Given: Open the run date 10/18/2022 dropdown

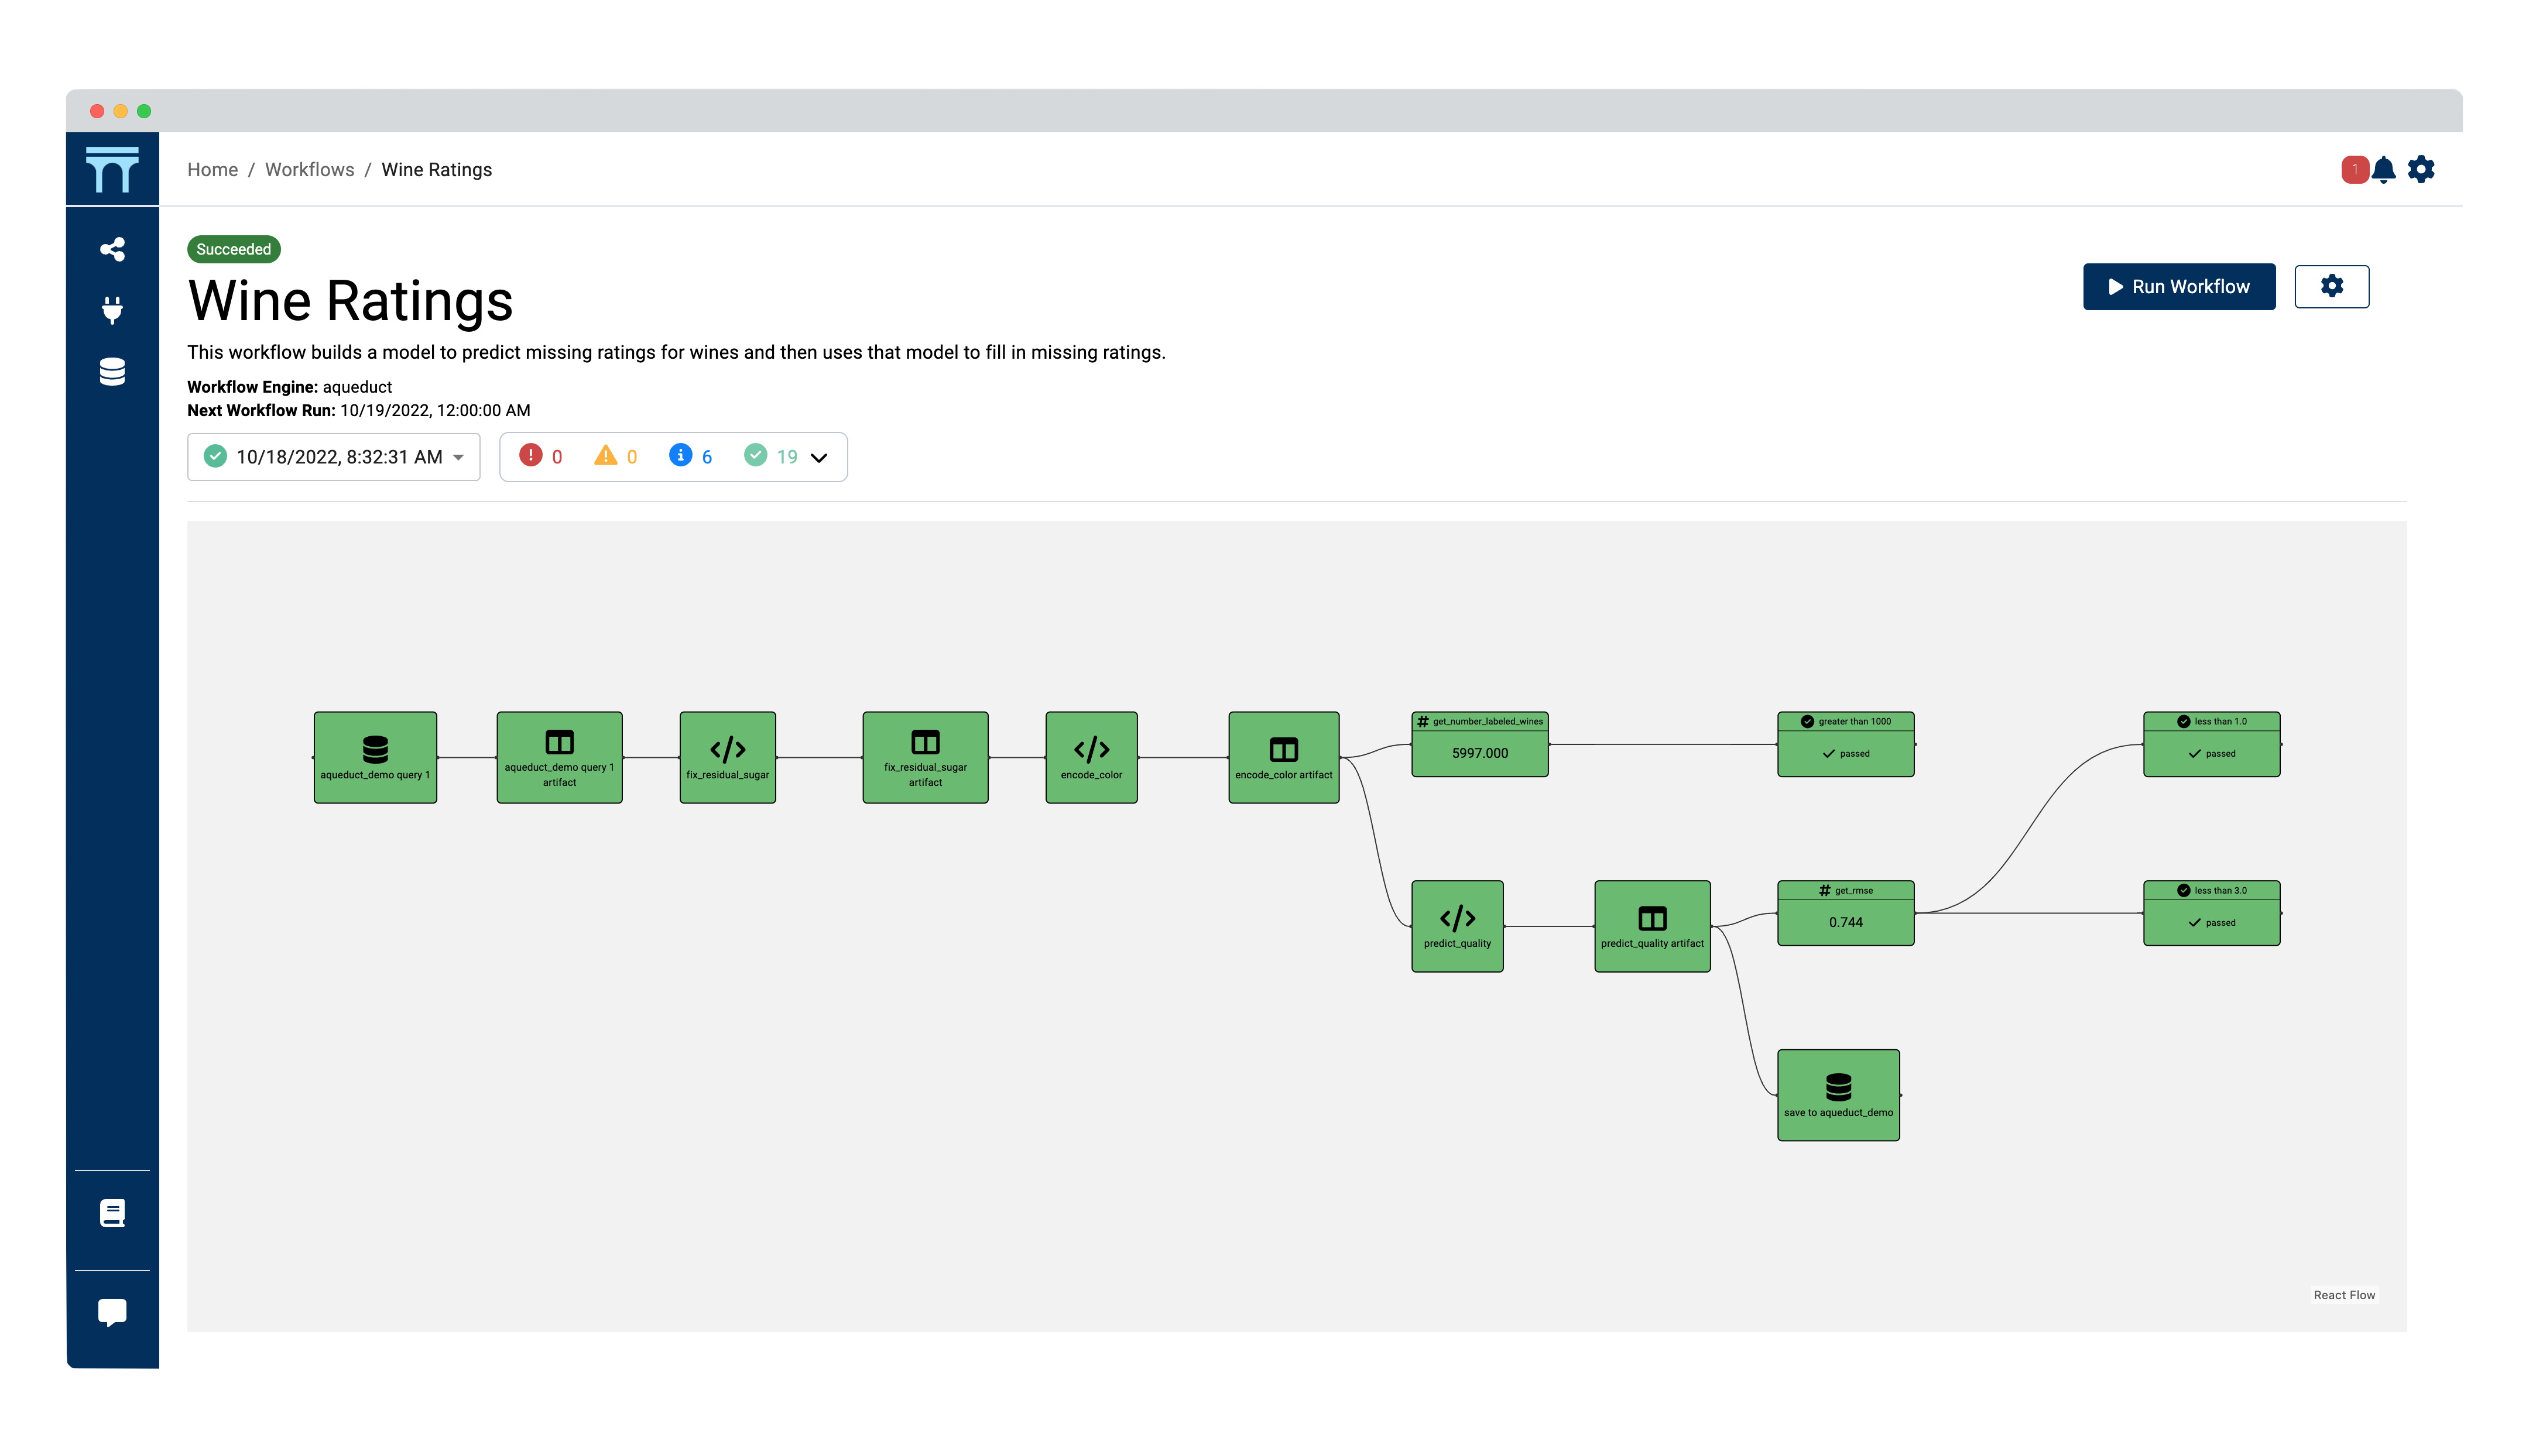Looking at the screenshot, I should [333, 457].
